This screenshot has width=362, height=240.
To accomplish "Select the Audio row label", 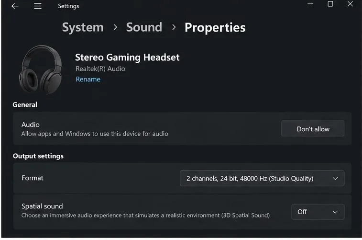I will 31,125.
